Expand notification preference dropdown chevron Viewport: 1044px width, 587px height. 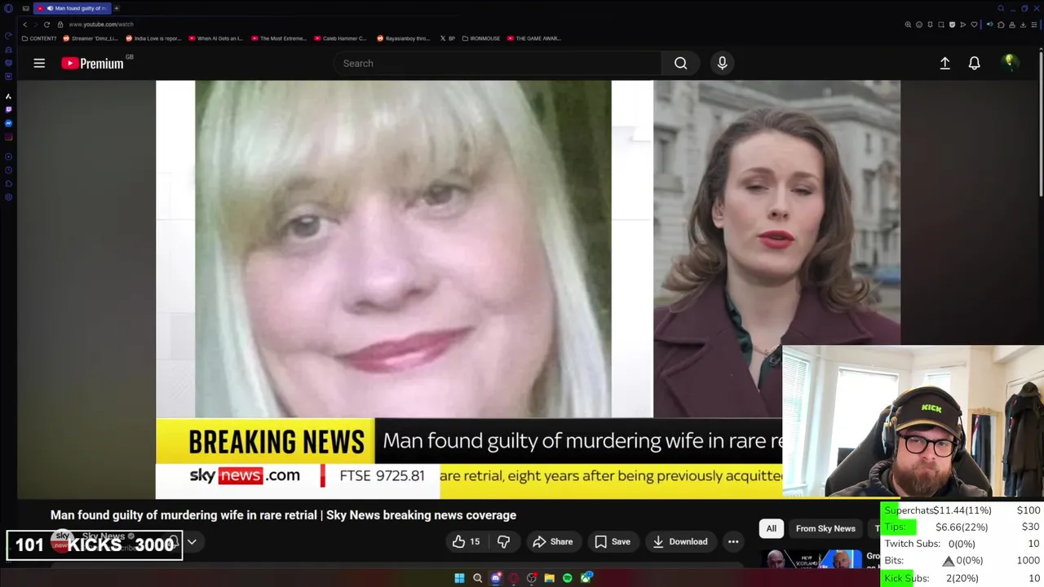point(192,541)
